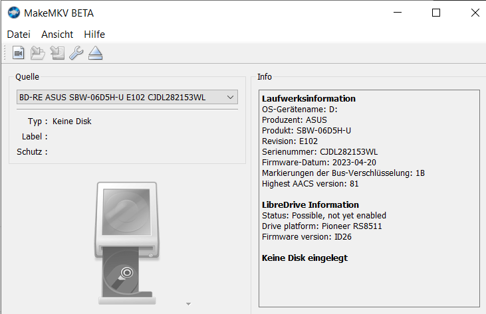Click 'Produzent: ASUS' line
Viewport: 486px width, 314px height.
295,119
